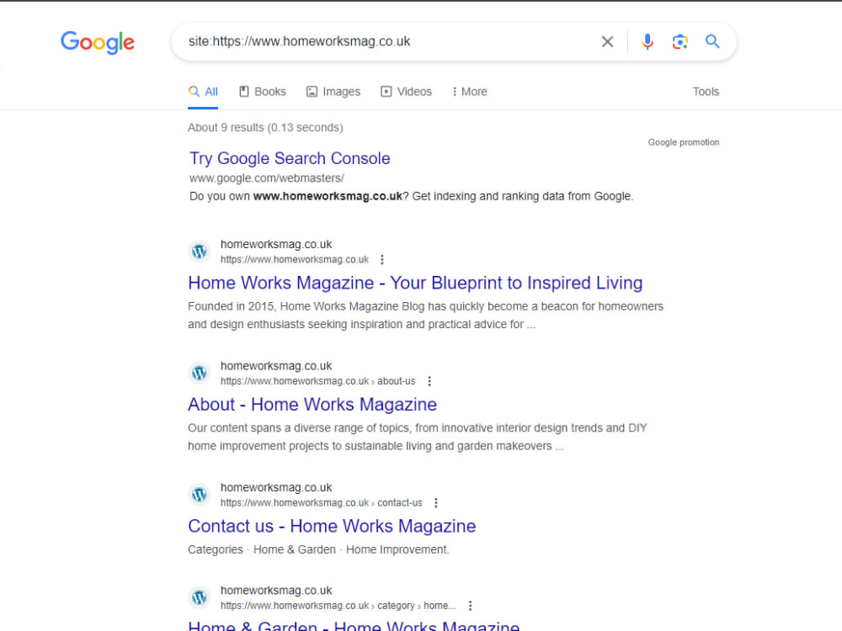
Task: Open Home Works Magazine - Your Blueprint result
Action: coord(415,284)
